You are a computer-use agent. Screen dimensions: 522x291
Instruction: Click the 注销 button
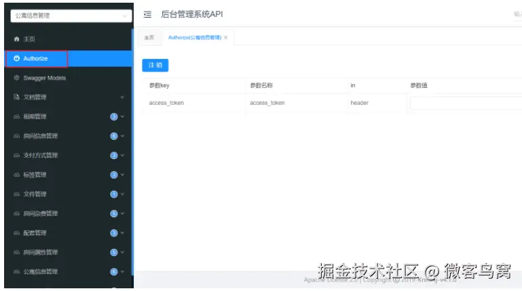pos(155,65)
